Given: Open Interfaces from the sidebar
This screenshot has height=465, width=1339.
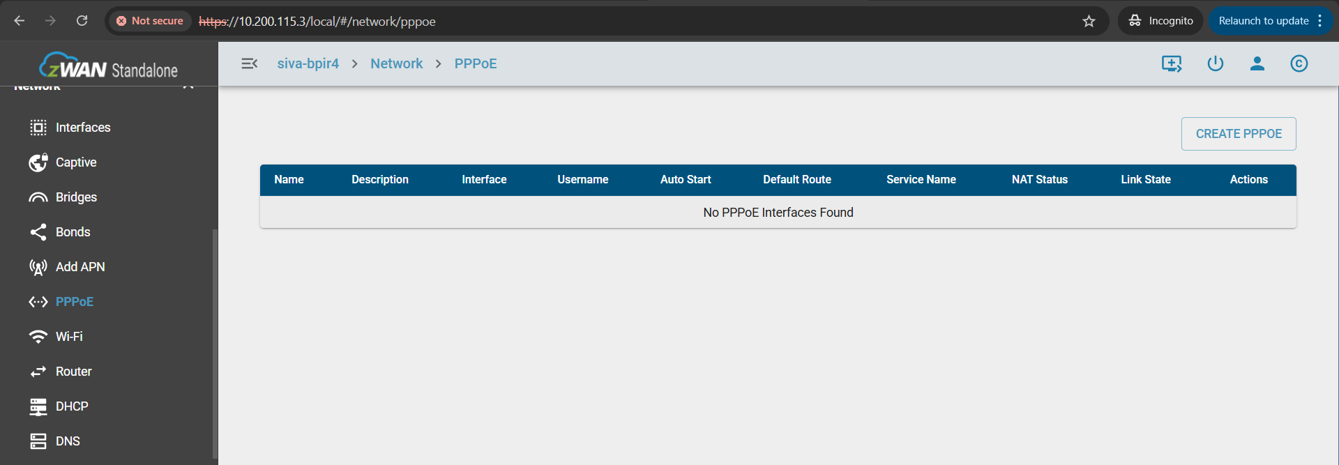Looking at the screenshot, I should pyautogui.click(x=83, y=128).
